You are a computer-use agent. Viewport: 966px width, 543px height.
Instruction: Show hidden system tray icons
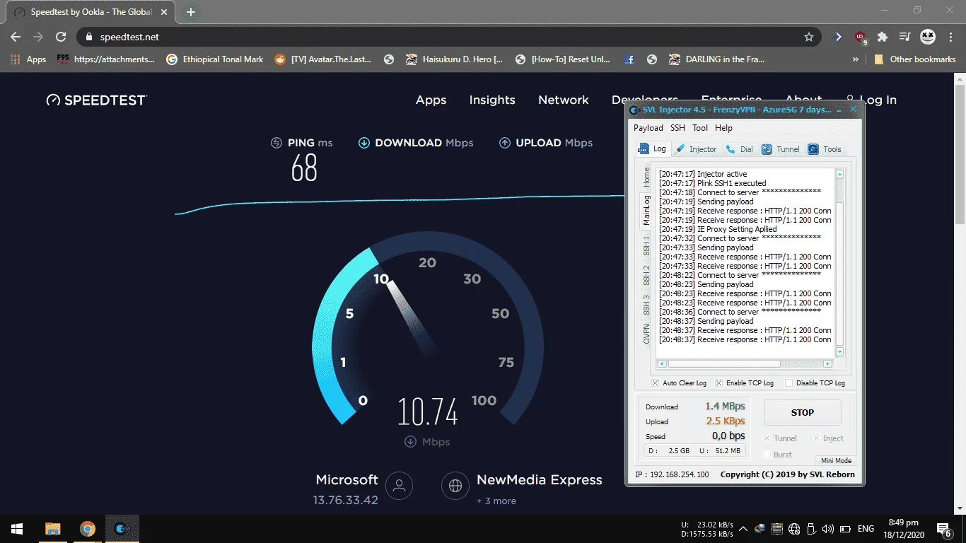pos(743,529)
